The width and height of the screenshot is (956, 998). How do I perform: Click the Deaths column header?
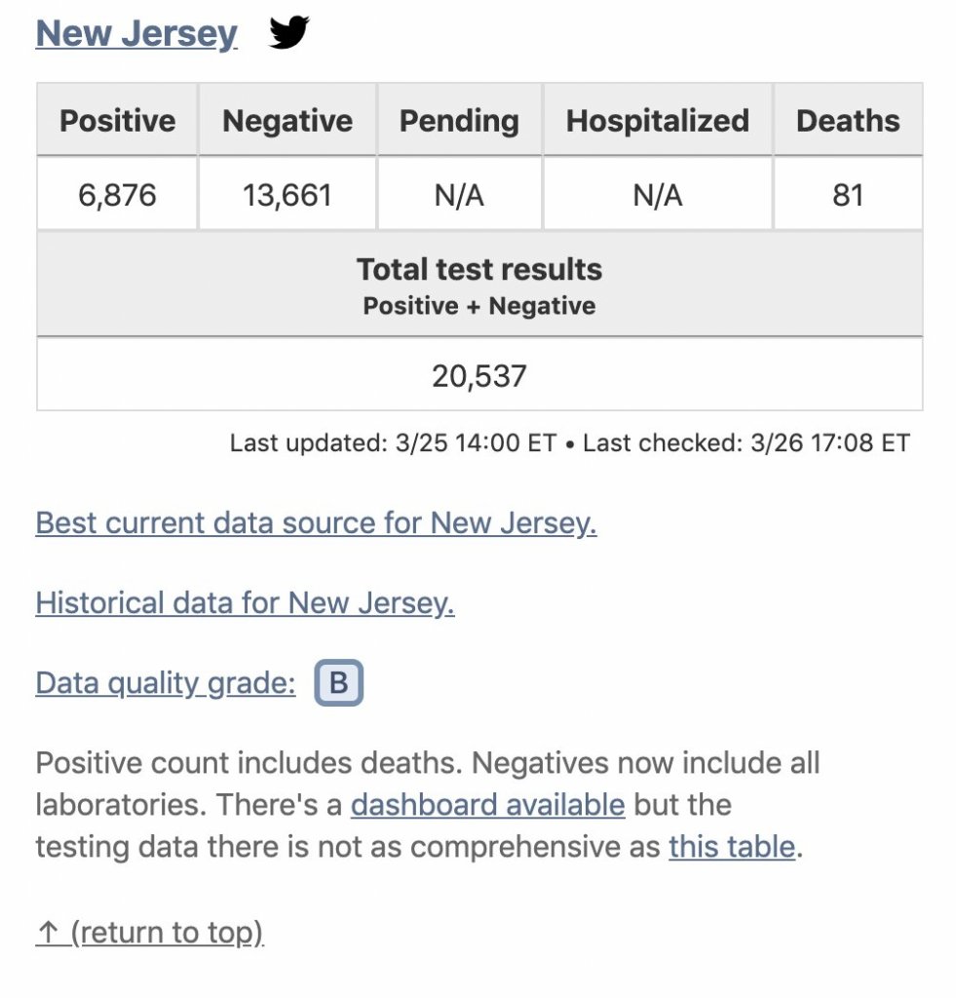click(848, 121)
